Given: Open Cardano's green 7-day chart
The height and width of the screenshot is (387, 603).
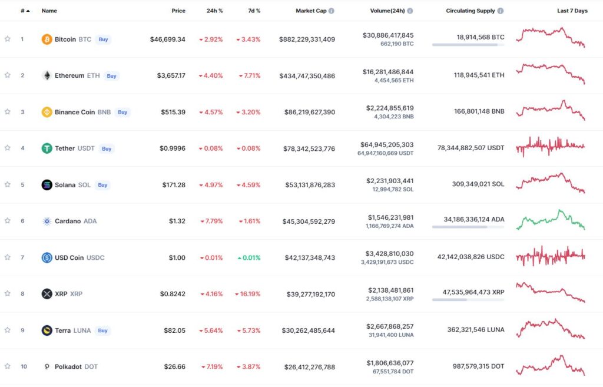Looking at the screenshot, I should tap(551, 220).
